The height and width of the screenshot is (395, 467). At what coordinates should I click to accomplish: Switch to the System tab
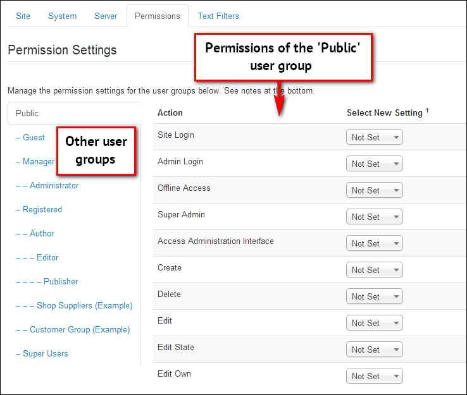coord(62,16)
